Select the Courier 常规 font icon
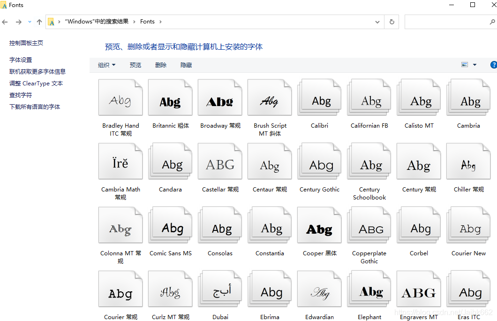Viewport: 497px width, 321px height. pyautogui.click(x=120, y=289)
